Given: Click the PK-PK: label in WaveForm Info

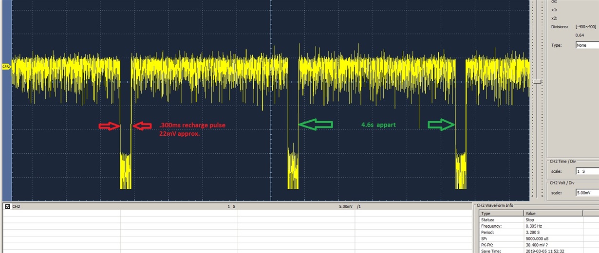Looking at the screenshot, I should (x=487, y=245).
